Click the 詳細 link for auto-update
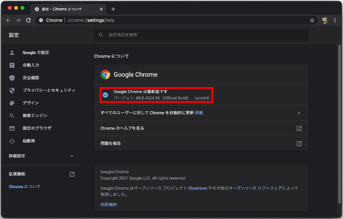This screenshot has width=343, height=219. coord(199,113)
